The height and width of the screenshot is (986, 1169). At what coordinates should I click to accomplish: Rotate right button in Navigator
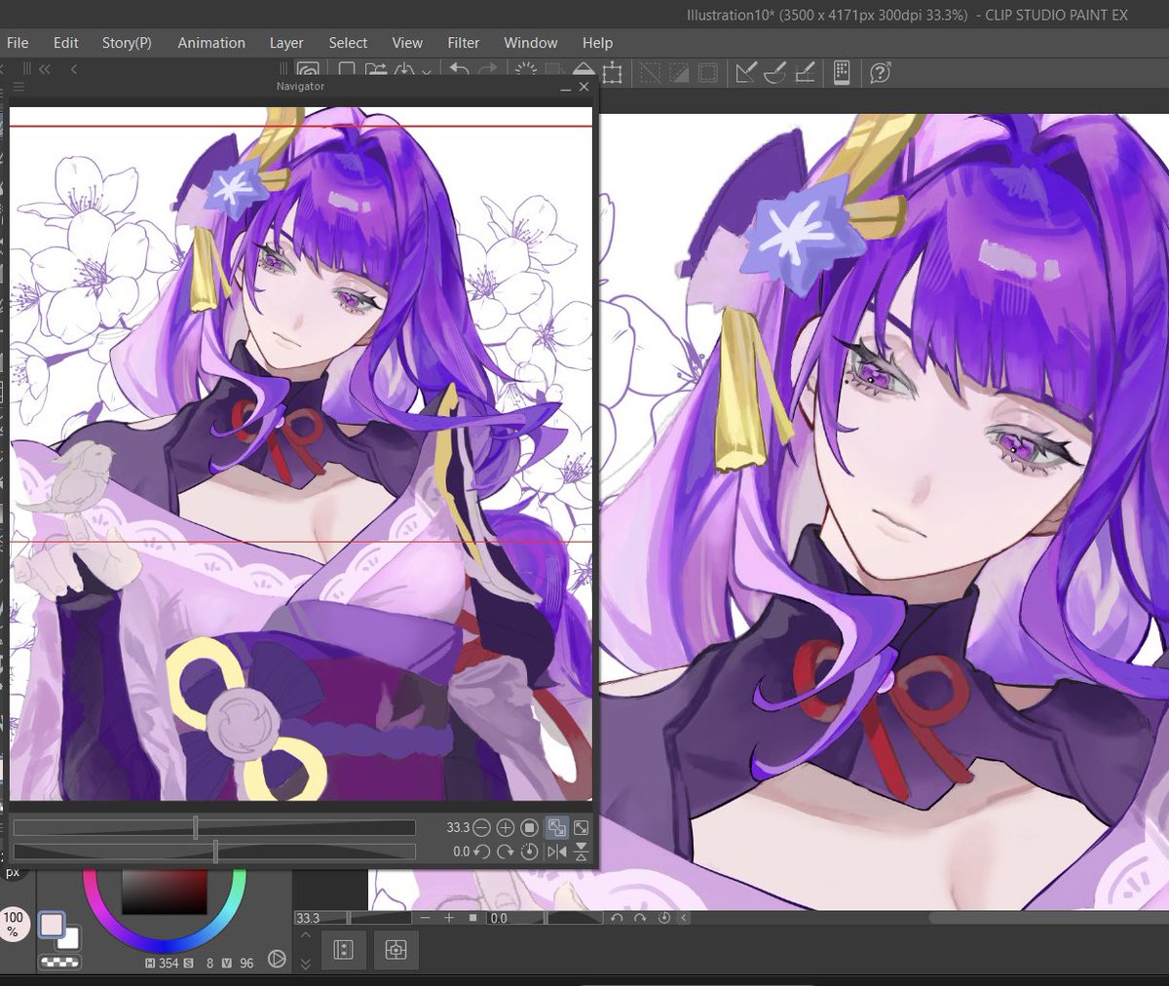[506, 852]
